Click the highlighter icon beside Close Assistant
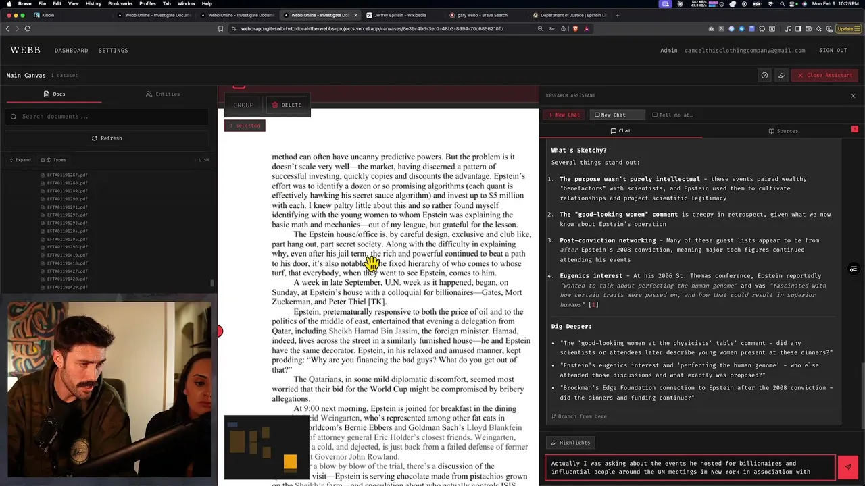This screenshot has height=486, width=865. (x=781, y=75)
